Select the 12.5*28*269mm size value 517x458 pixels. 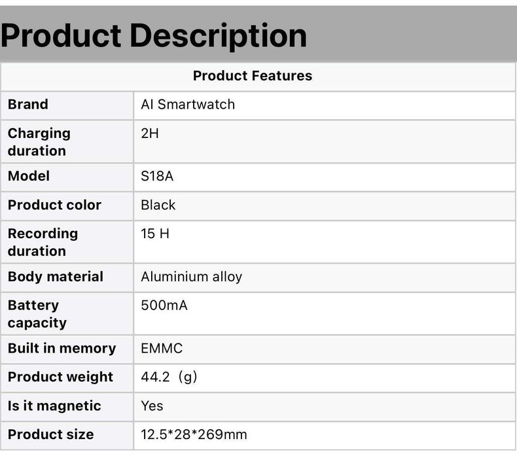[194, 435]
